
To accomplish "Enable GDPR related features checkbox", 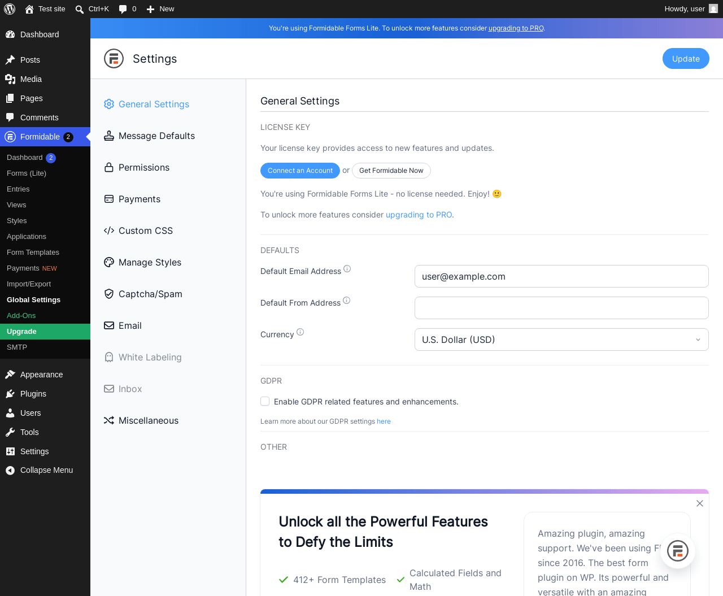I will point(265,401).
